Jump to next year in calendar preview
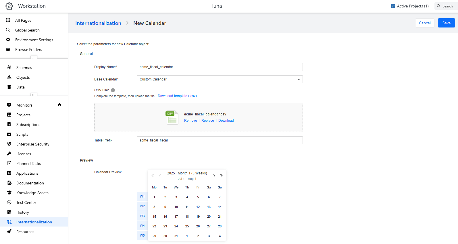Viewport: 458px width, 244px height. (222, 176)
